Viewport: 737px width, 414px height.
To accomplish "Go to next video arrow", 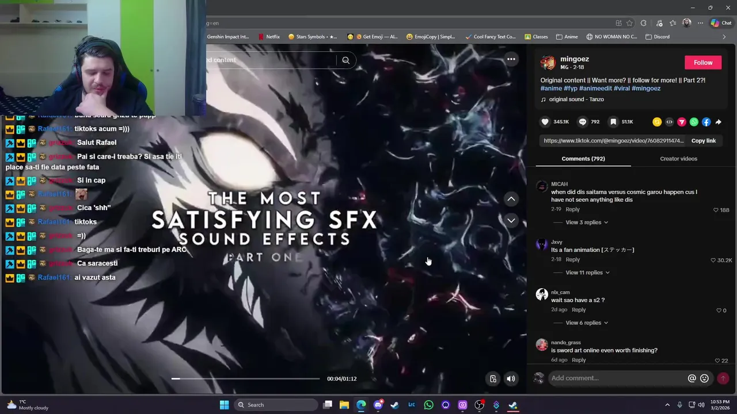I will 511,221.
